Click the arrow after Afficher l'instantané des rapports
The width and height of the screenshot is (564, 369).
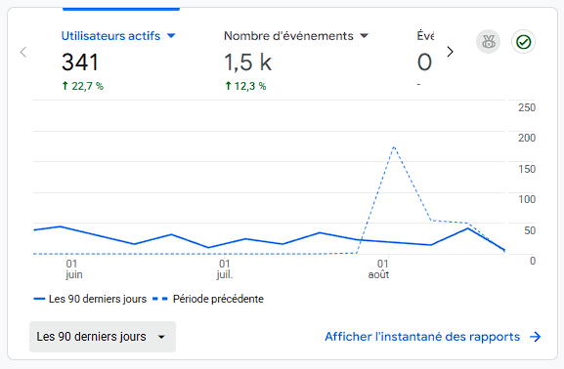coord(536,337)
